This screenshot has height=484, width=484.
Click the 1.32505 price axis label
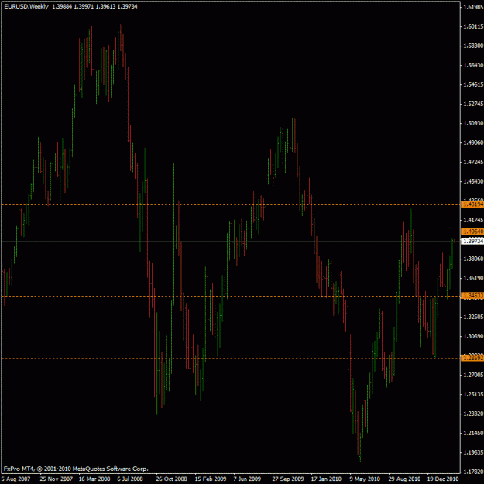pos(473,317)
